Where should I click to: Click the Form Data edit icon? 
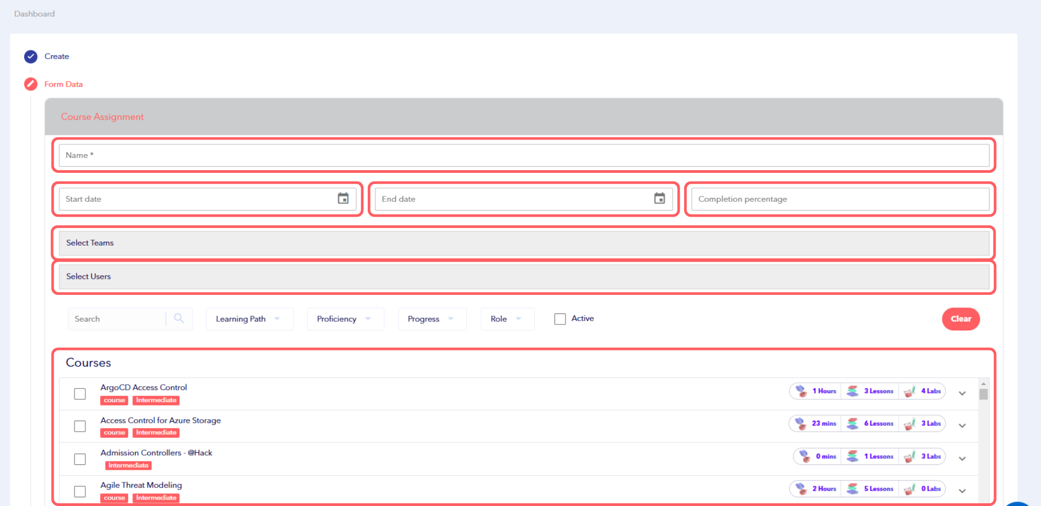(31, 84)
